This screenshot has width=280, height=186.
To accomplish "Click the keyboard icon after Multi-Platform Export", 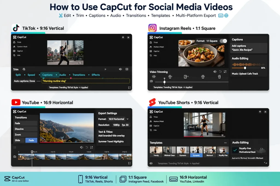I will [221, 16].
